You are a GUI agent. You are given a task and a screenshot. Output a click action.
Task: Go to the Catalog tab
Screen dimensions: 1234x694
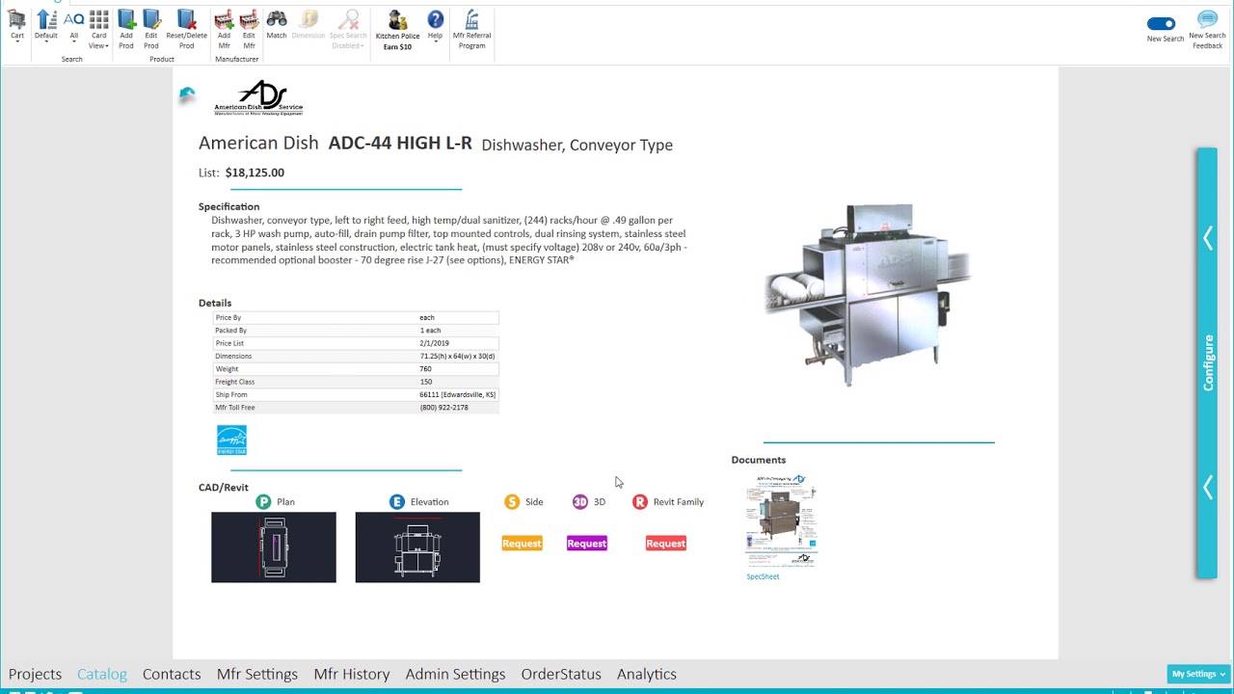(102, 674)
